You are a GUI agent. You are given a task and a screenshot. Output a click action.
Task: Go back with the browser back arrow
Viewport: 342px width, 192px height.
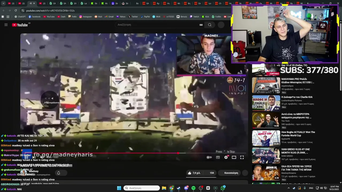pyautogui.click(x=3, y=10)
